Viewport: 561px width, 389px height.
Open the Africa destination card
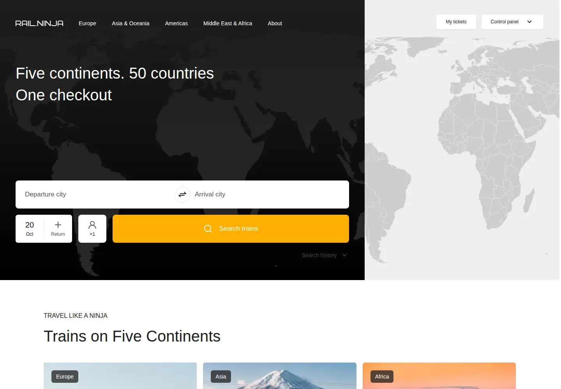tap(439, 376)
